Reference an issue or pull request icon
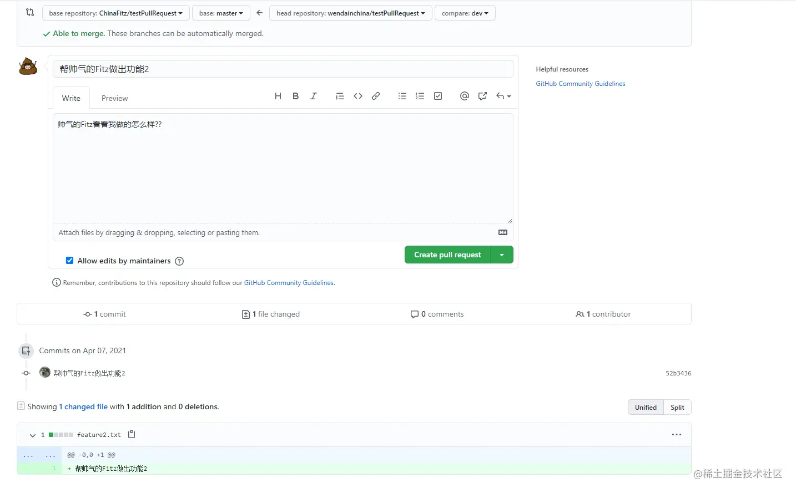Viewport: 796px width, 493px height. (x=482, y=96)
